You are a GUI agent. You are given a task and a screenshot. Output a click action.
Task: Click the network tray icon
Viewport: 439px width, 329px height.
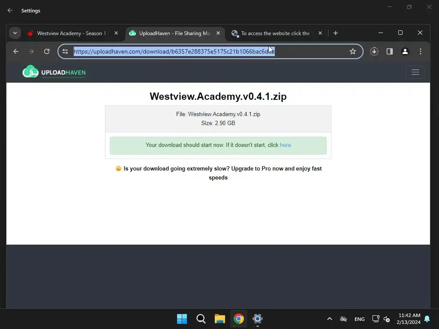(376, 319)
